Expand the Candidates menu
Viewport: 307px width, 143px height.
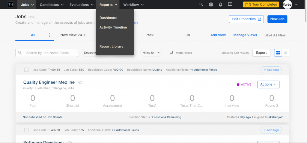pos(52,5)
